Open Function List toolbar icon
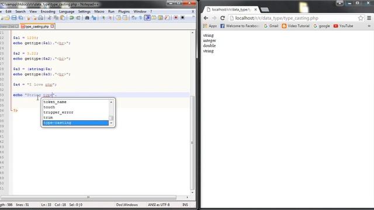The width and height of the screenshot is (374, 210). [x=167, y=18]
